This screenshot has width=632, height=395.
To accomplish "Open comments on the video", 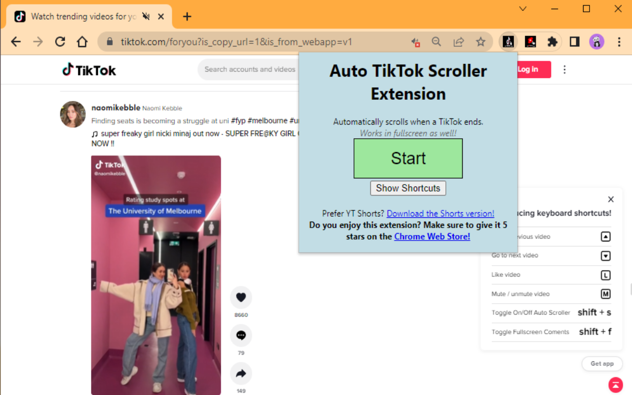I will [x=241, y=336].
